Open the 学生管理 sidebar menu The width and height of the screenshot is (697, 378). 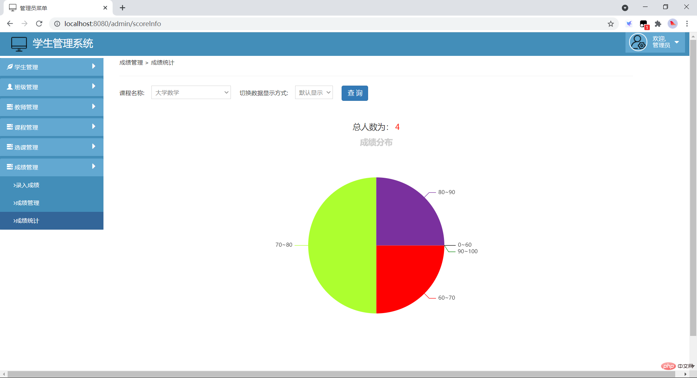(52, 67)
